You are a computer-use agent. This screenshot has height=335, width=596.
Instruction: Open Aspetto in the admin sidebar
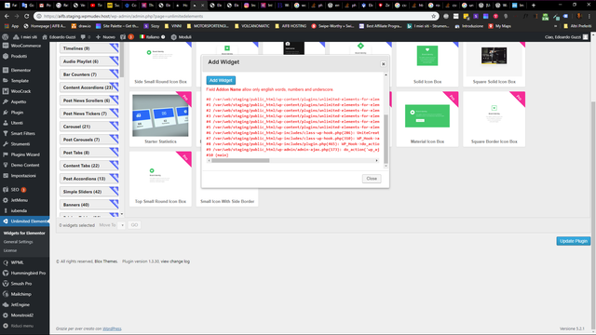point(25,101)
